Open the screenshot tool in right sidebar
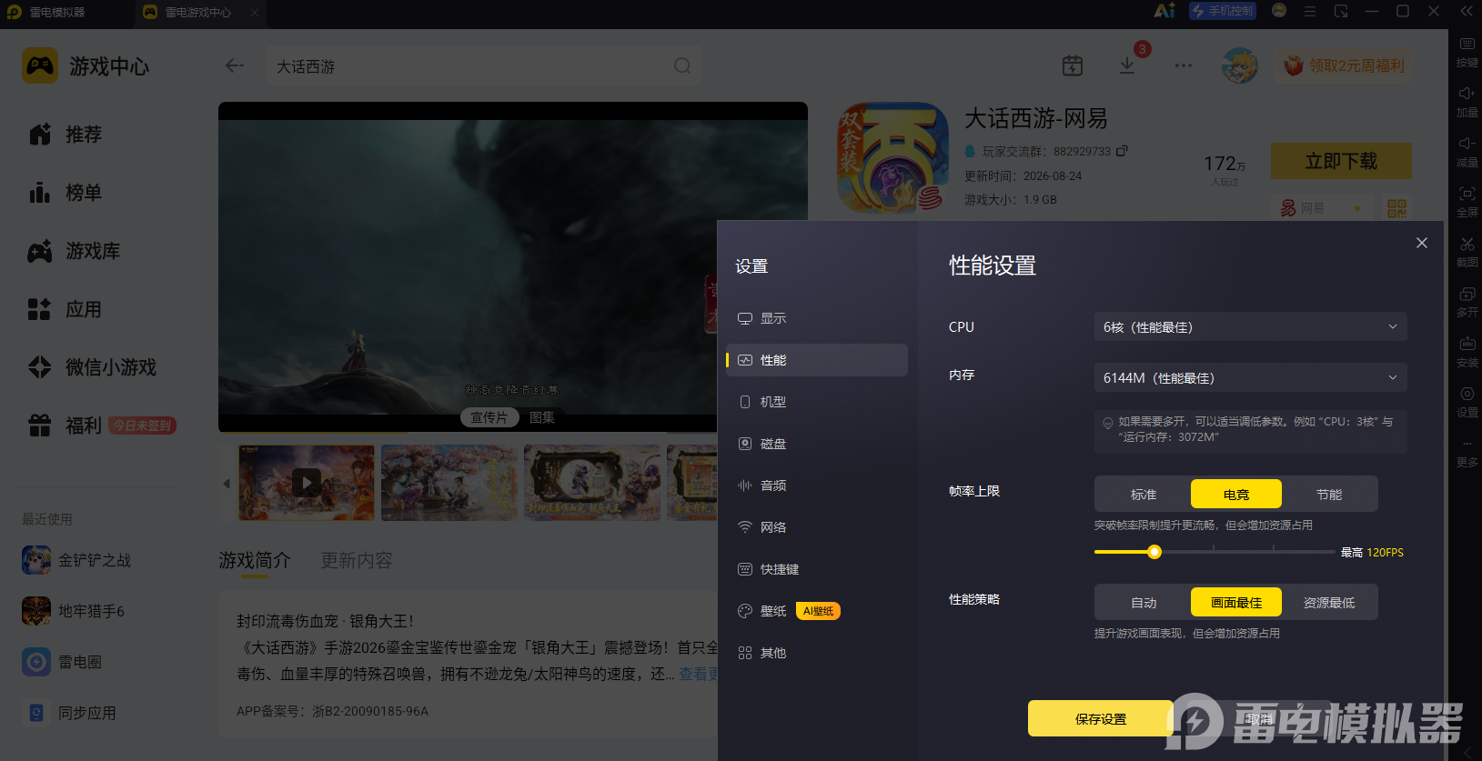 click(1467, 251)
